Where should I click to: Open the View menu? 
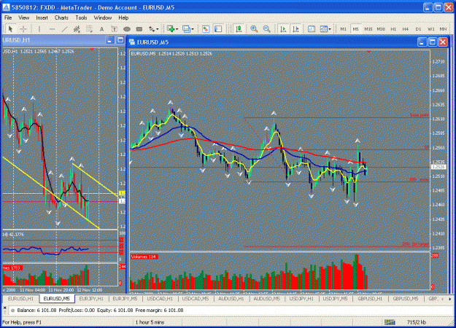[24, 17]
